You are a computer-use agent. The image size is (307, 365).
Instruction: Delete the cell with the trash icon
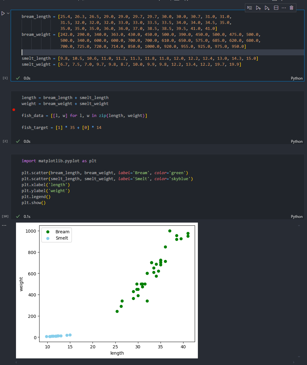(291, 8)
